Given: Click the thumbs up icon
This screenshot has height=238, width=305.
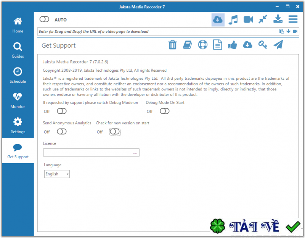Looking at the screenshot, I should (x=233, y=45).
